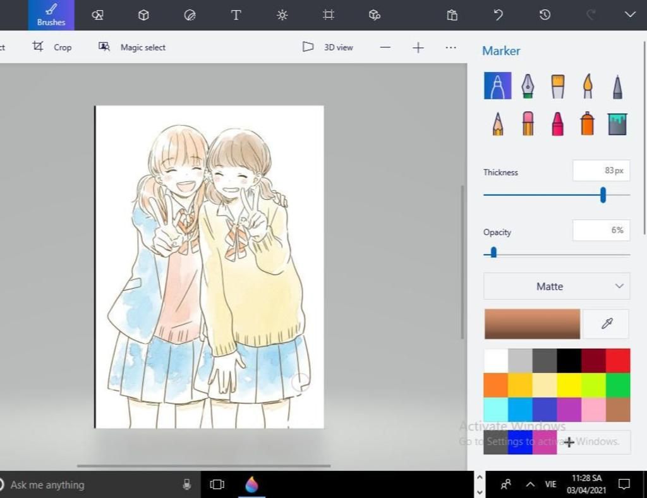Screen dimensions: 647x498
Task: Activate the eyedropper color picker
Action: click(x=607, y=324)
